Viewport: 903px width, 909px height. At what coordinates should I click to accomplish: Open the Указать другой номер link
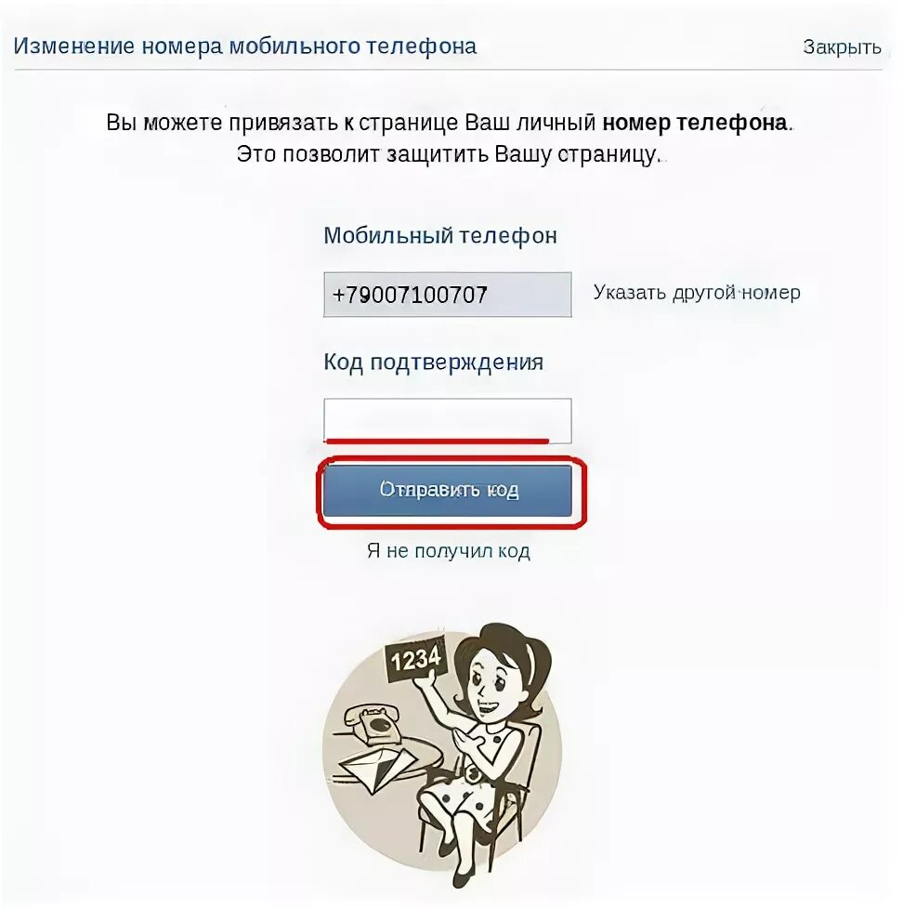coord(697,293)
